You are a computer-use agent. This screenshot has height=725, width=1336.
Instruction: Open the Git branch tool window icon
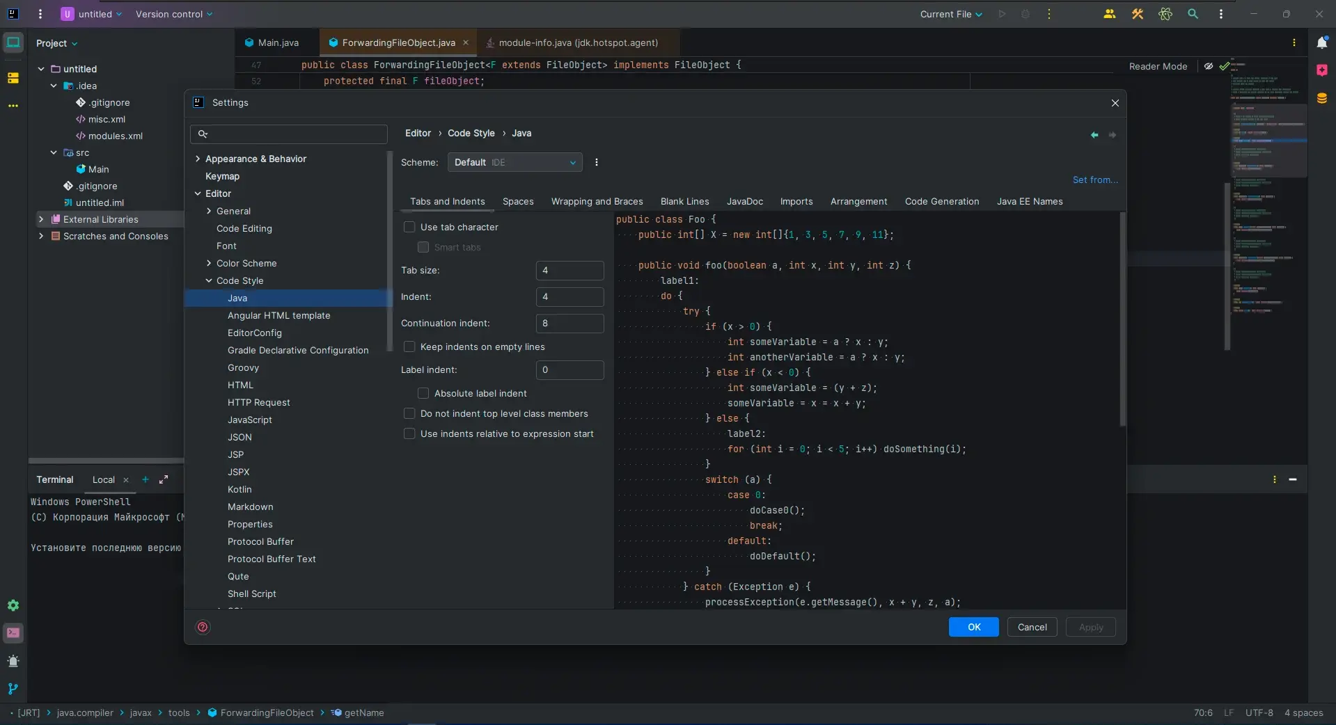tap(13, 689)
